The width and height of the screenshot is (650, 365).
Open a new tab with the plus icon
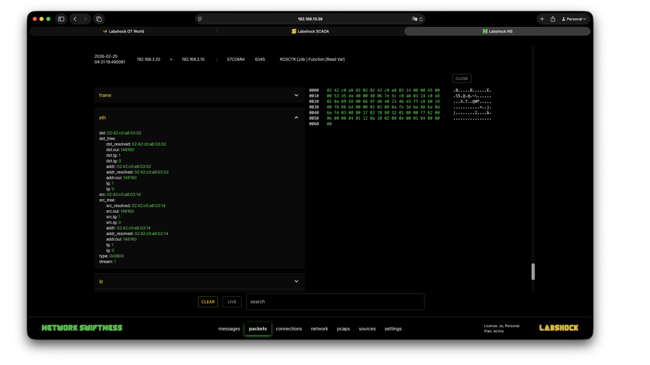[542, 19]
